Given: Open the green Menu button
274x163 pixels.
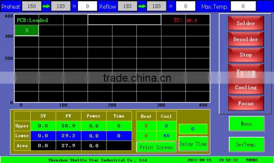Looking at the screenshot, I should 247,124.
